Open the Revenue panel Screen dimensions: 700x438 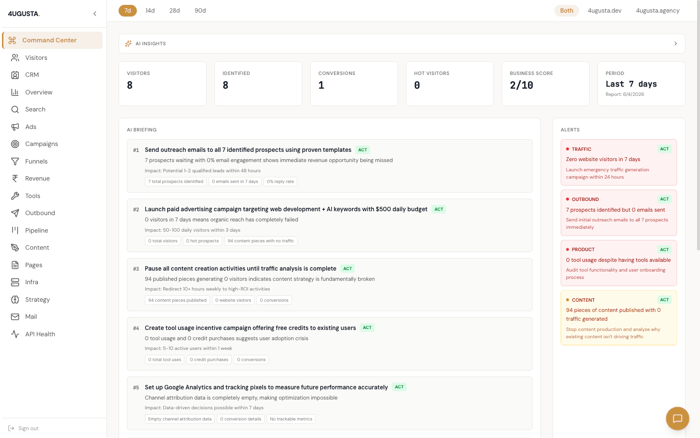pyautogui.click(x=37, y=178)
